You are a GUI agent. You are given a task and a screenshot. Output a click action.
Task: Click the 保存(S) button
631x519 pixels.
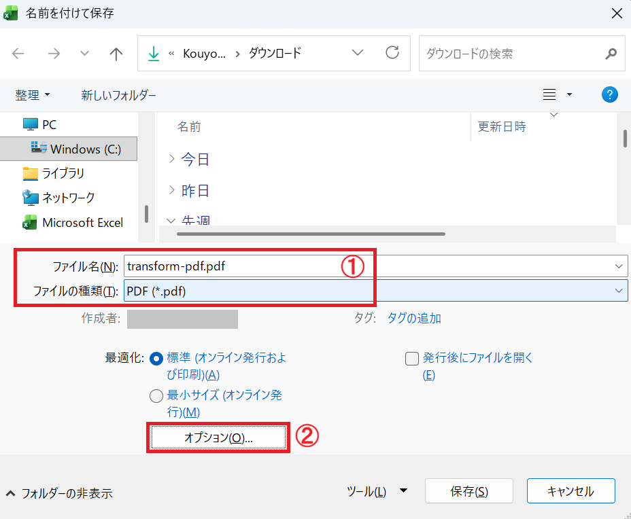click(468, 491)
